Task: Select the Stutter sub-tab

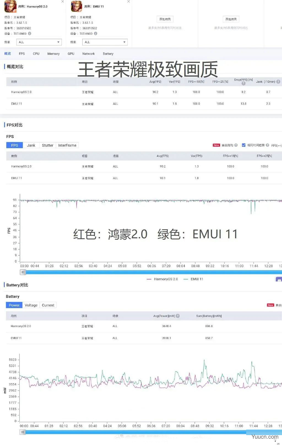Action: [47, 145]
